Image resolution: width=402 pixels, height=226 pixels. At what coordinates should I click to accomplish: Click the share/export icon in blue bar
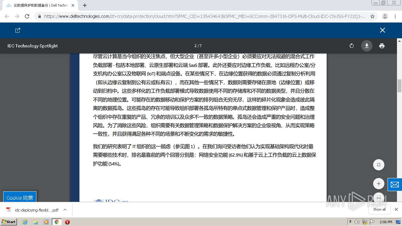pos(18,30)
